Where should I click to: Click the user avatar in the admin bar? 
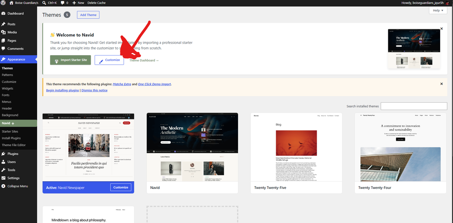click(x=447, y=3)
